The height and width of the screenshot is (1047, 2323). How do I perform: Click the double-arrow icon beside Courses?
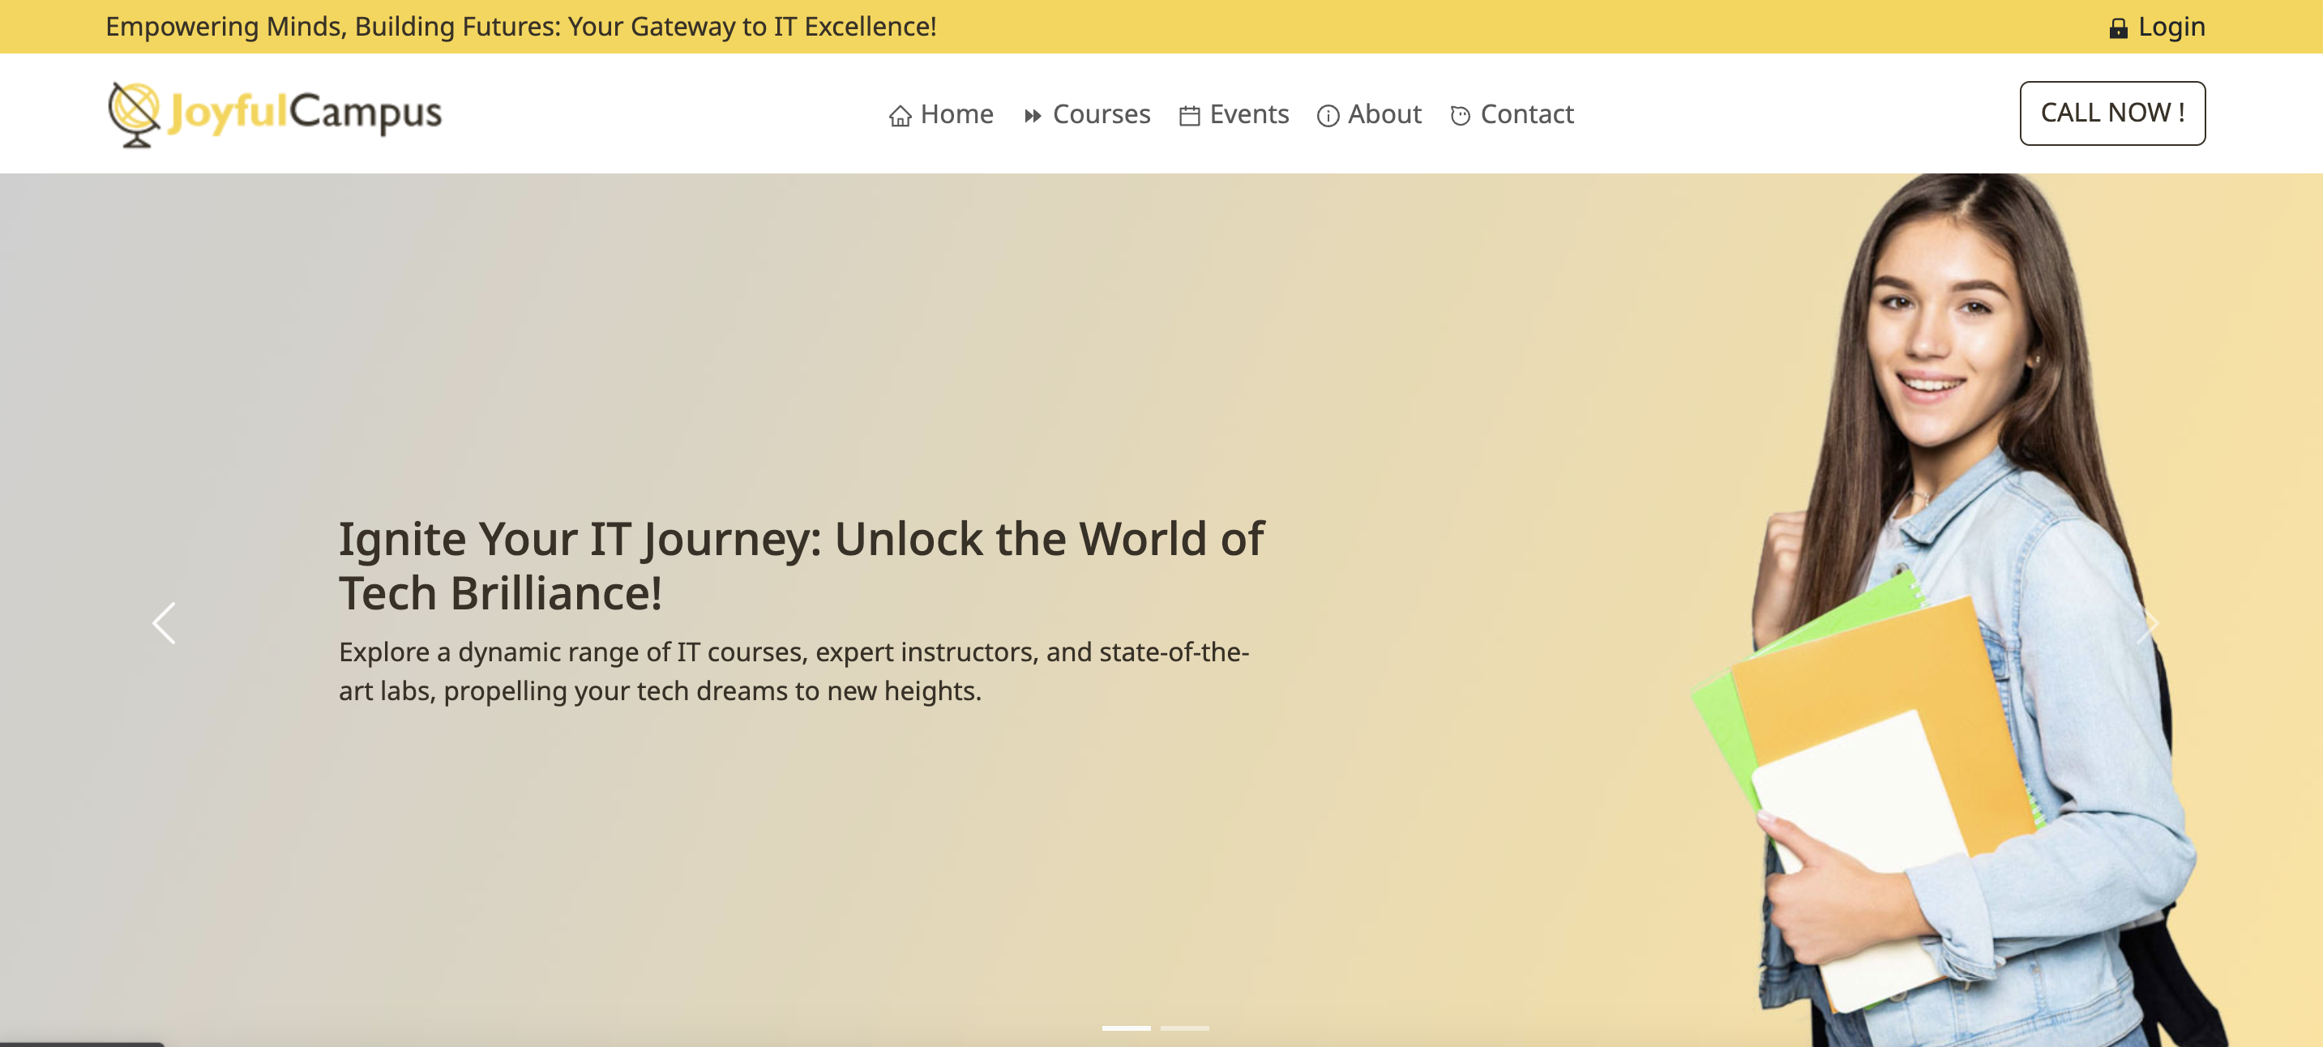[1033, 117]
